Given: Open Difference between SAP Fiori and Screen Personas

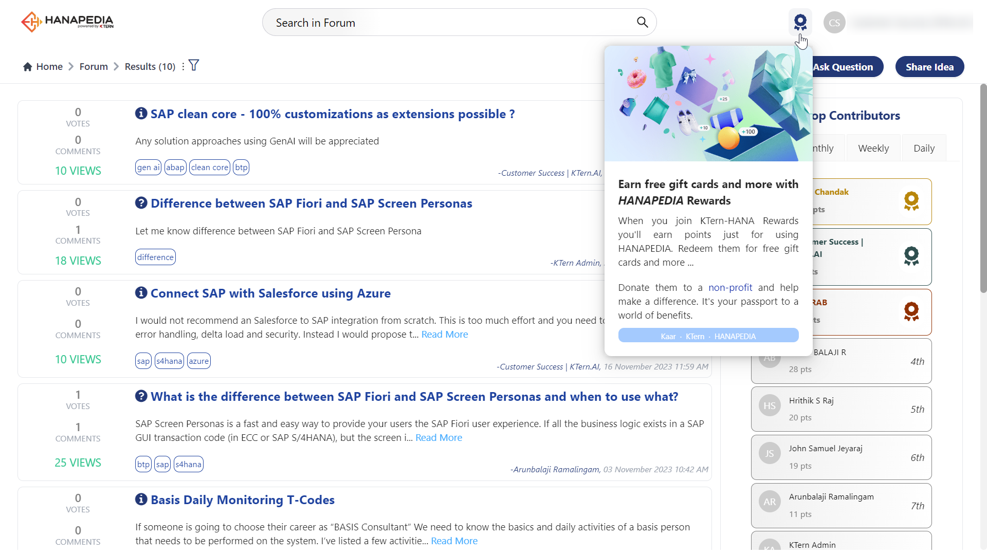Looking at the screenshot, I should (x=311, y=203).
